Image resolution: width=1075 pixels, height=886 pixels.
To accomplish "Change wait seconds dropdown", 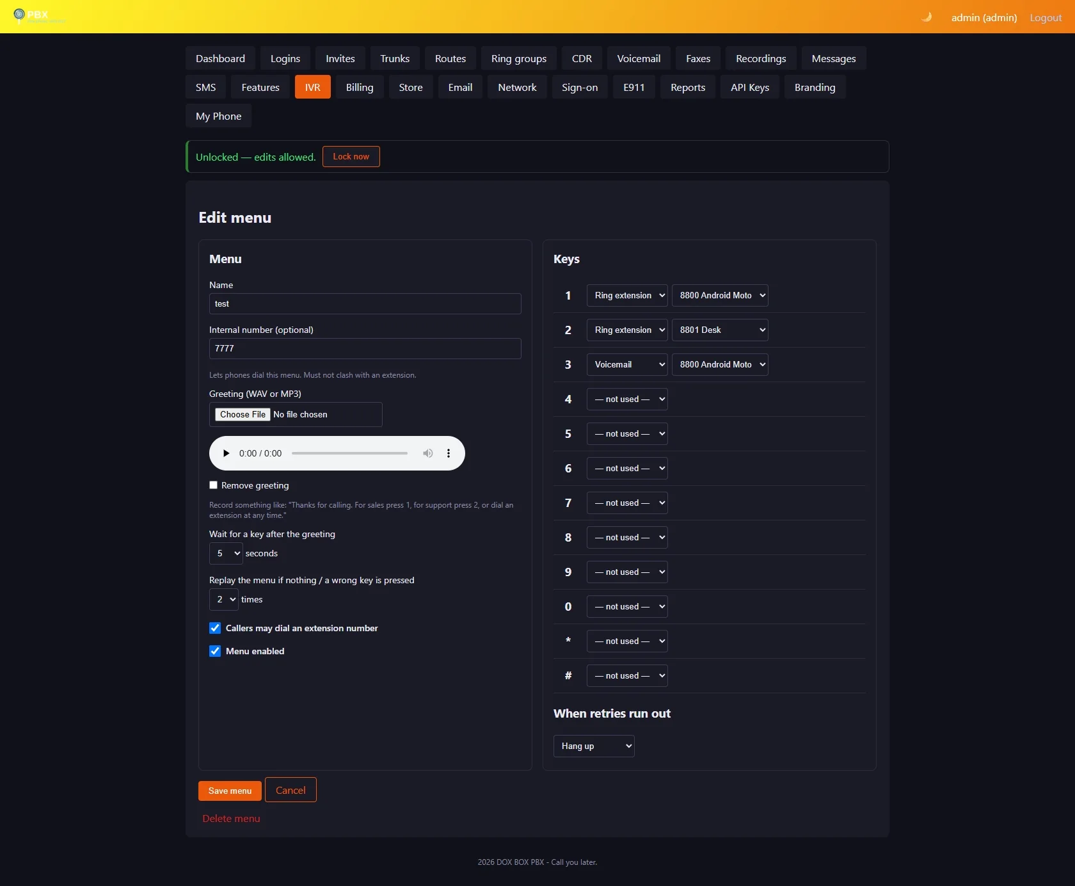I will tap(226, 553).
